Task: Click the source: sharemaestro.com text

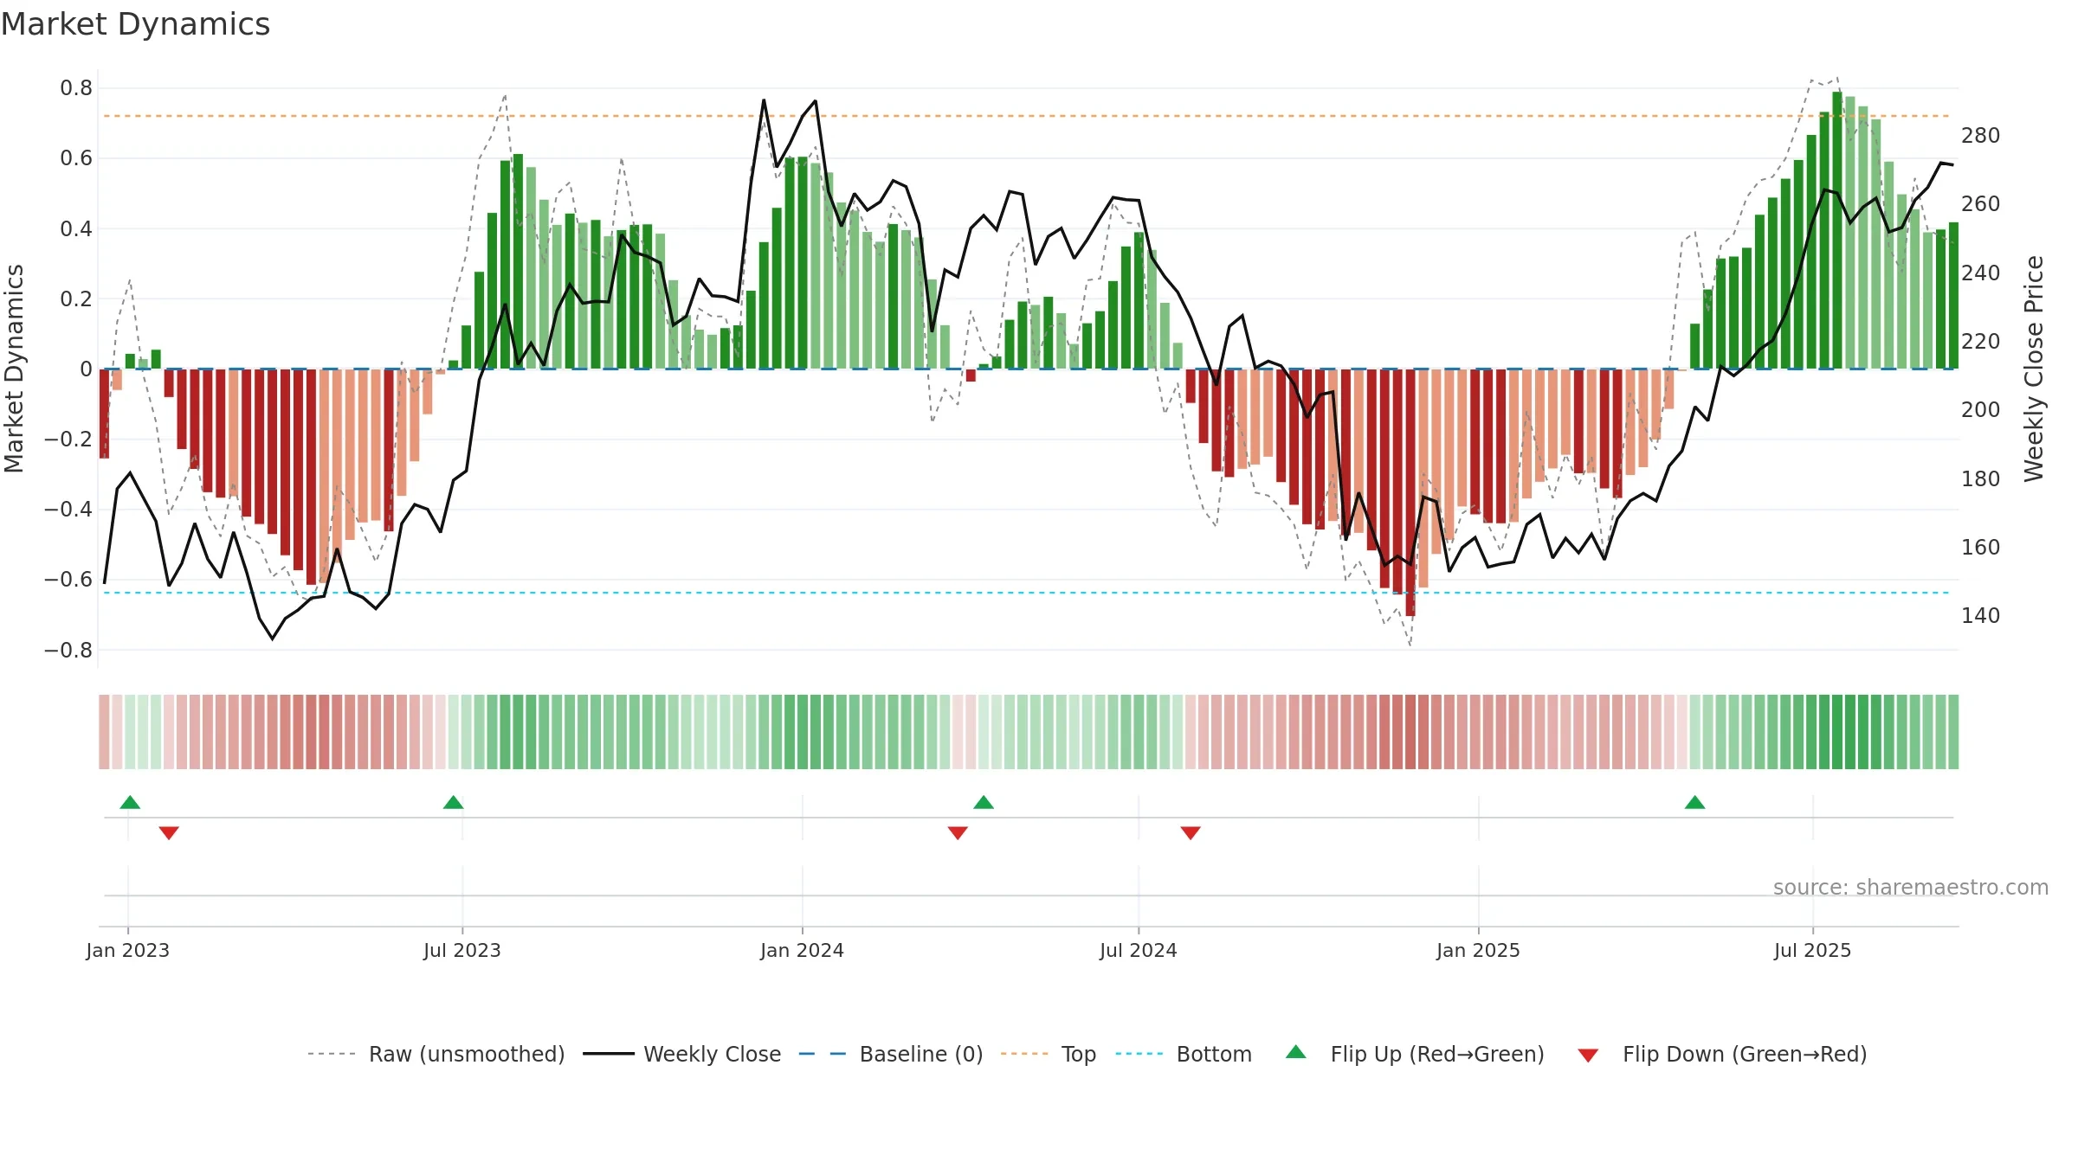Action: [x=1911, y=887]
